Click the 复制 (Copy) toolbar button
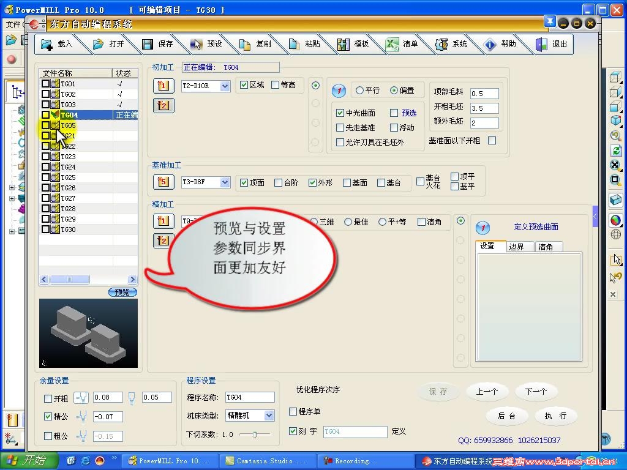The width and height of the screenshot is (627, 470). (255, 44)
